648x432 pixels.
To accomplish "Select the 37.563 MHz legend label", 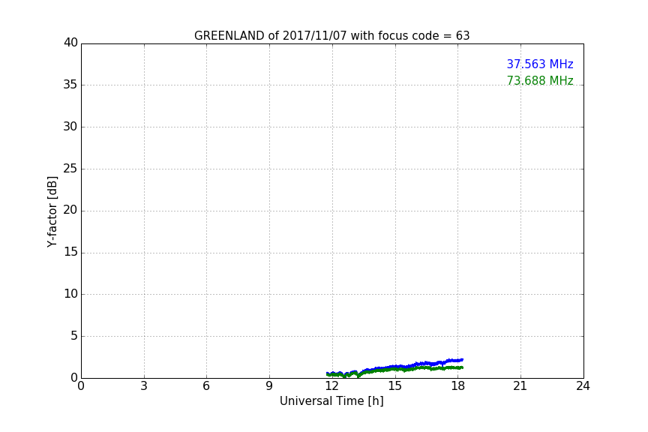I will pyautogui.click(x=540, y=64).
